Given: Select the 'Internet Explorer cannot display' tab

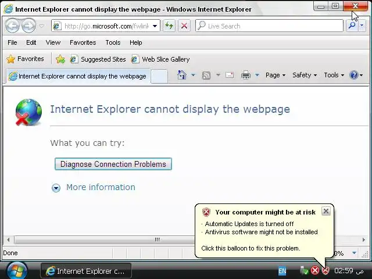Looking at the screenshot, I should coord(78,76).
